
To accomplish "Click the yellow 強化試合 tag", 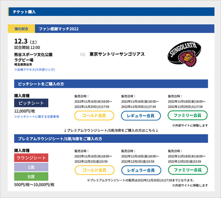I will point(21,29).
